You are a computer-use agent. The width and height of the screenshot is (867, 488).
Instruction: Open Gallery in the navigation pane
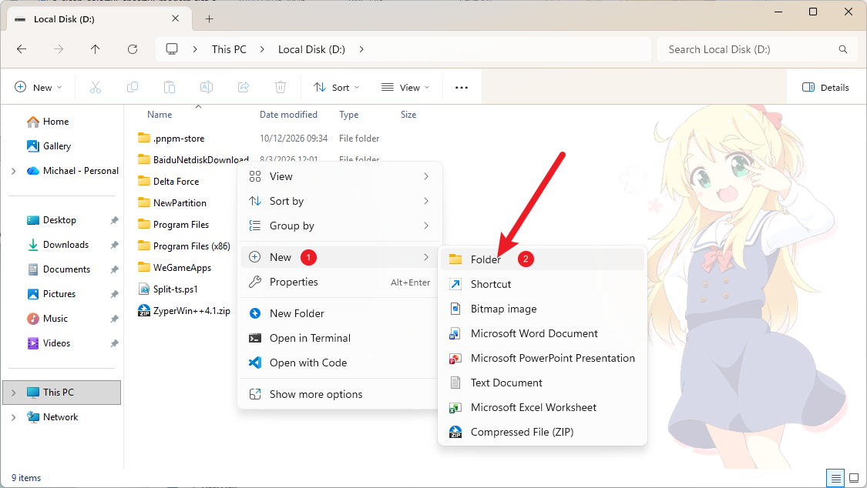click(x=62, y=146)
